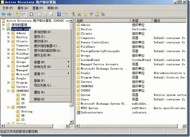Choose 更改域控制器 from context menu

pos(50,46)
